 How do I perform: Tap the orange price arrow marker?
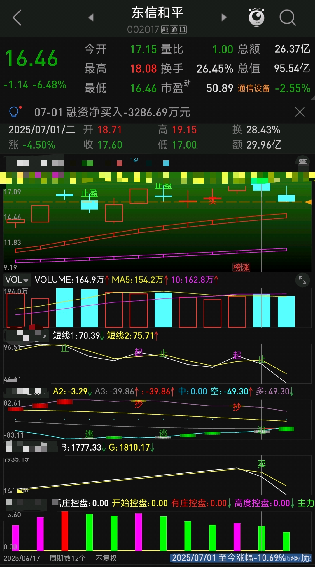point(308,202)
